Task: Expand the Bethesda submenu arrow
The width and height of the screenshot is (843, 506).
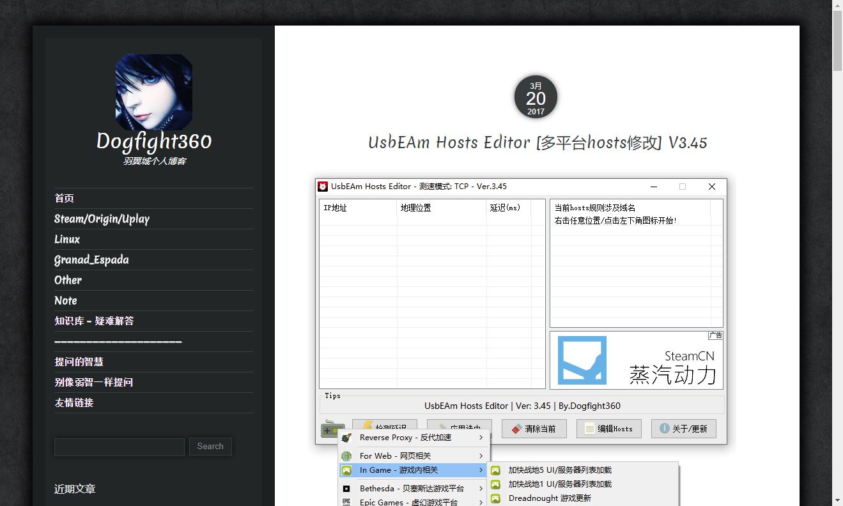Action: tap(481, 488)
